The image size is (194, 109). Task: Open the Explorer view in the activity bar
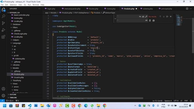[3, 10]
